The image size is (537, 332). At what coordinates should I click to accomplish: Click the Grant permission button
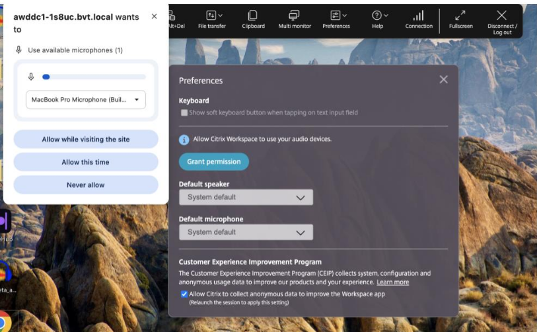pos(214,161)
